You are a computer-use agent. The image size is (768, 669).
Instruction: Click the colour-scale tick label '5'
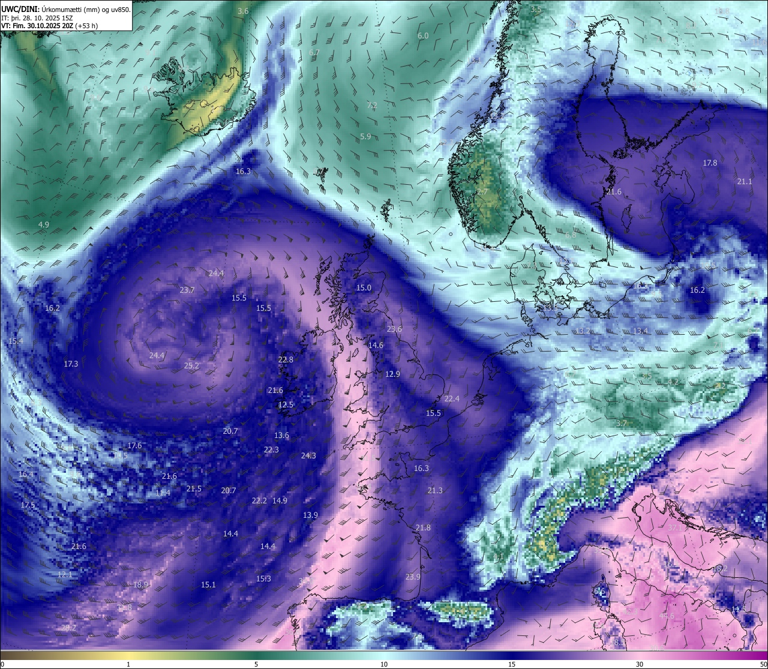(256, 664)
